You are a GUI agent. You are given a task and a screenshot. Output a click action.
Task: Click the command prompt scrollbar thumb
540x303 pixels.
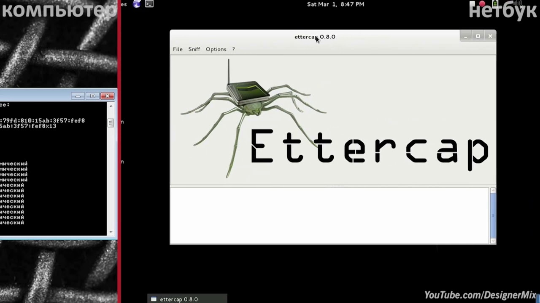(x=111, y=123)
